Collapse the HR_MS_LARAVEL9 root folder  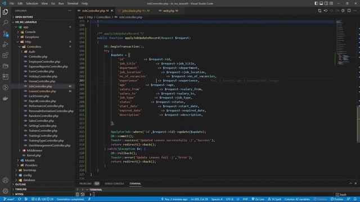(43, 22)
